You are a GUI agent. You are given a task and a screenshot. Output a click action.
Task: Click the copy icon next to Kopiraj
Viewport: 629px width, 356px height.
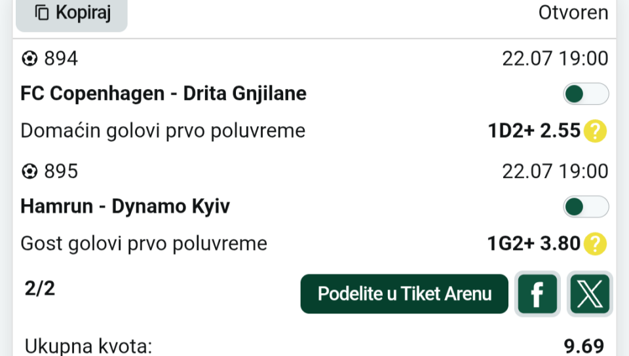(42, 13)
